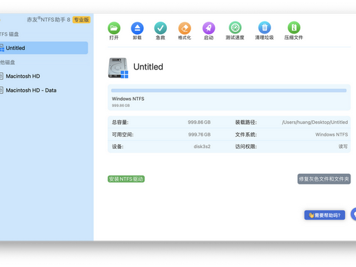The width and height of the screenshot is (356, 267).
Task: Select Macintosh HD in sidebar
Action: 23,76
